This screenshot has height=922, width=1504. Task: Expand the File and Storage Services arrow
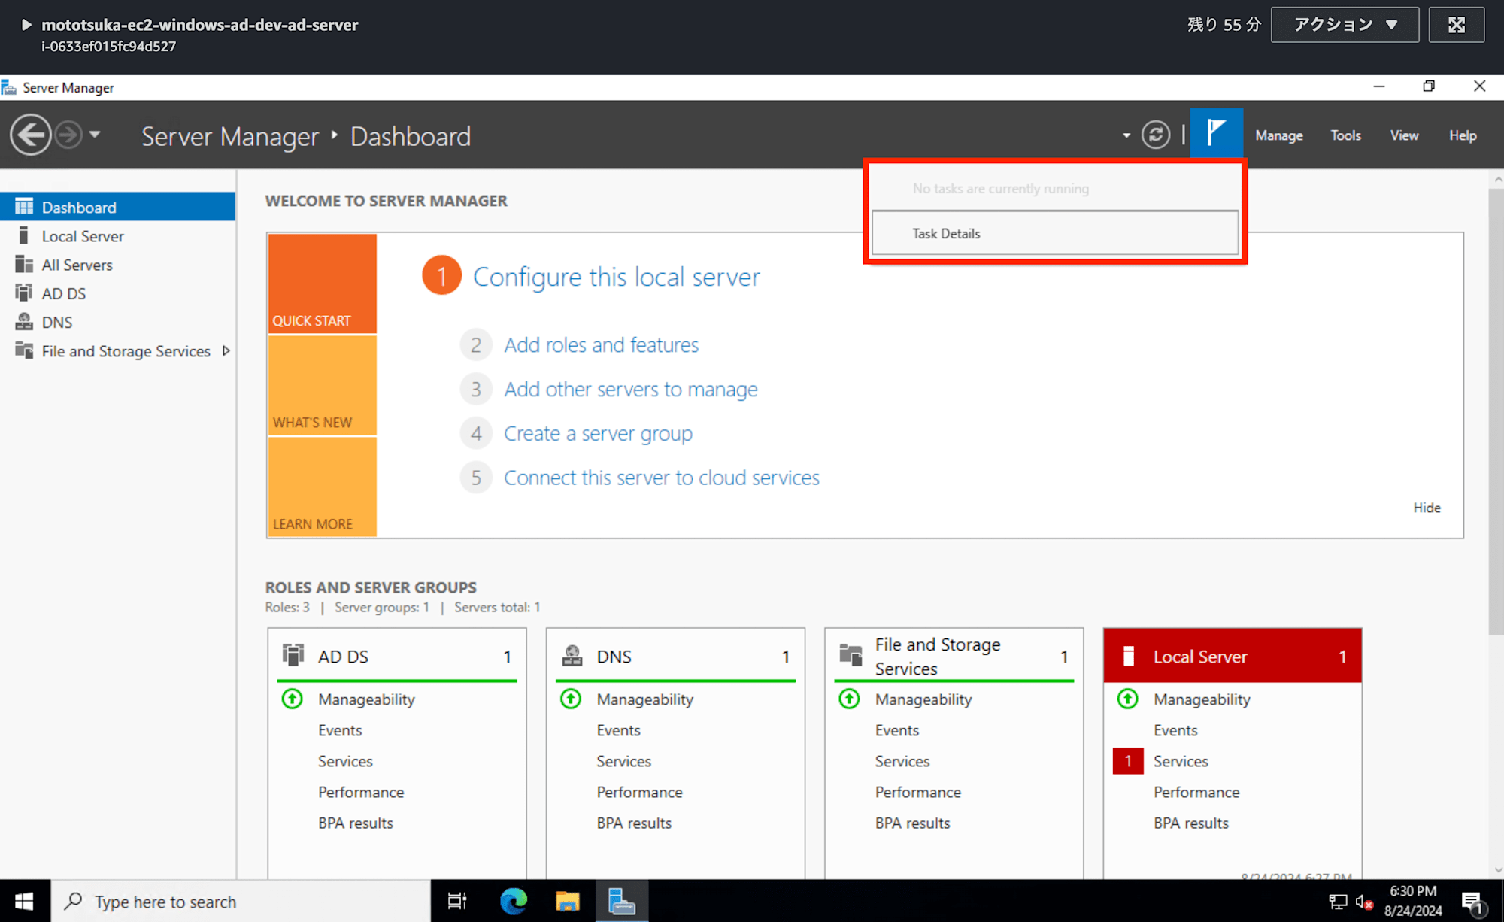pyautogui.click(x=226, y=351)
